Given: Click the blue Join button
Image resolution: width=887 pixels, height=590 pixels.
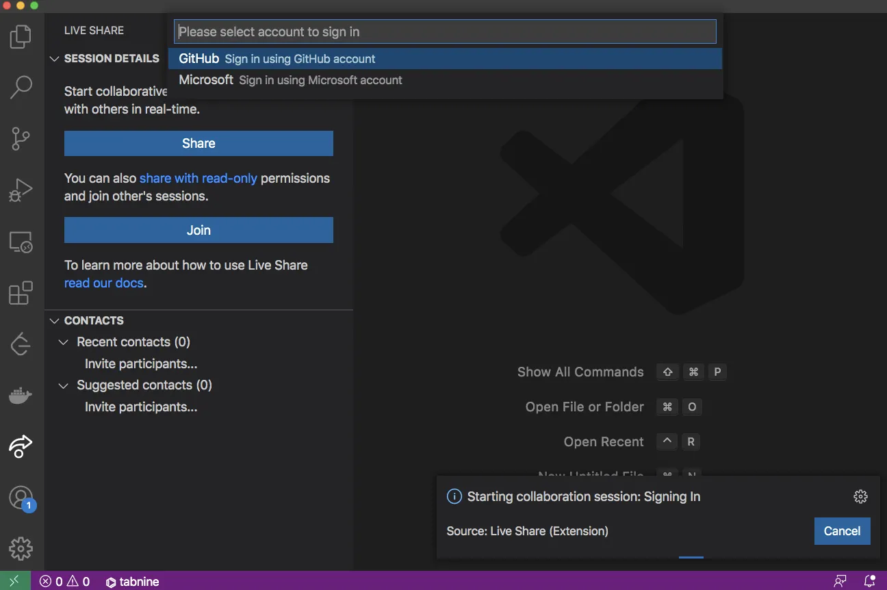Looking at the screenshot, I should 198,230.
